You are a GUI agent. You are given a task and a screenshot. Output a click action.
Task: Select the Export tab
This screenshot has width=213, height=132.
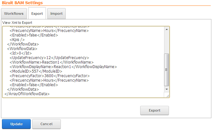tap(37, 14)
